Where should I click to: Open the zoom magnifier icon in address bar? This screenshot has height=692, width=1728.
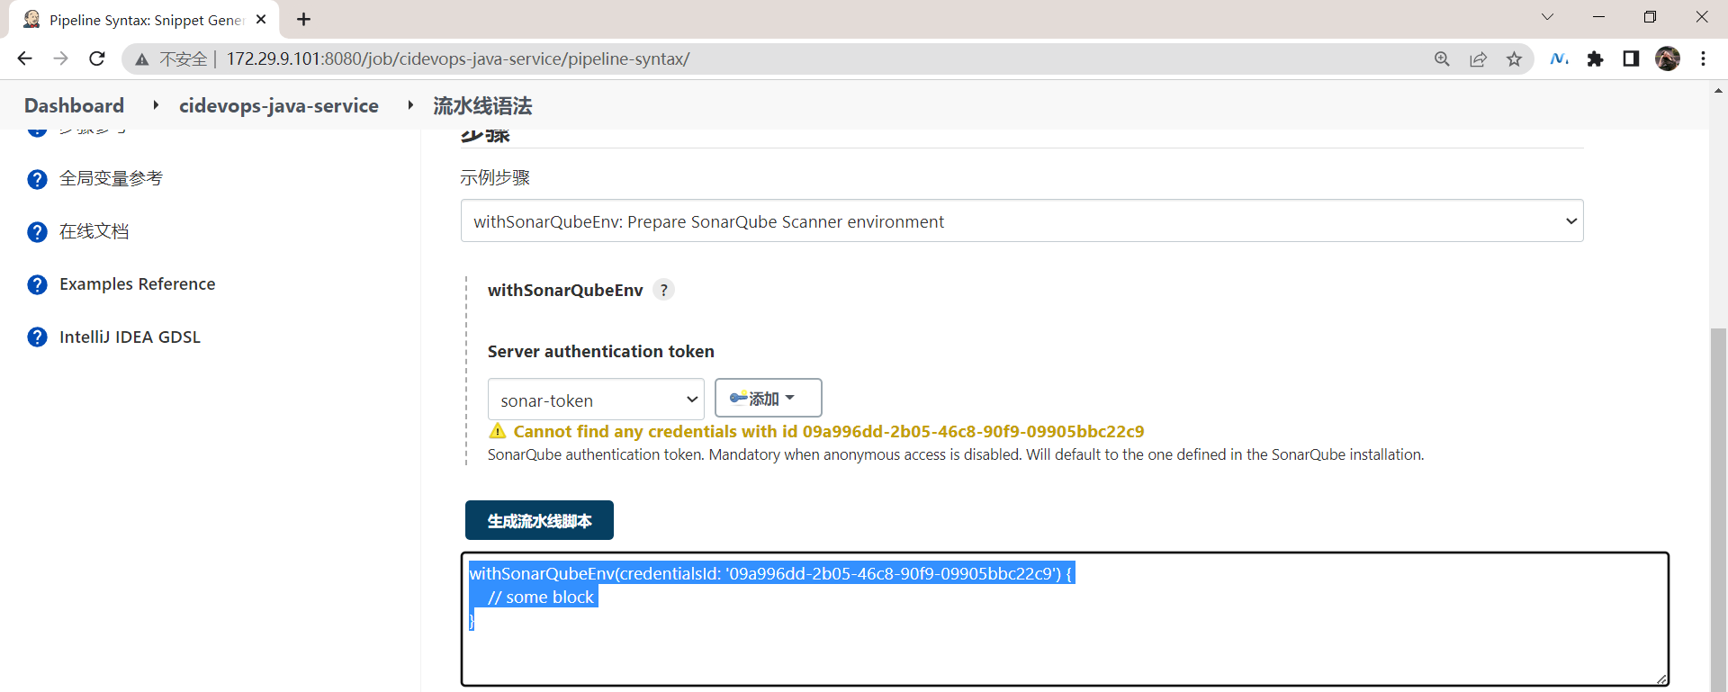point(1442,58)
